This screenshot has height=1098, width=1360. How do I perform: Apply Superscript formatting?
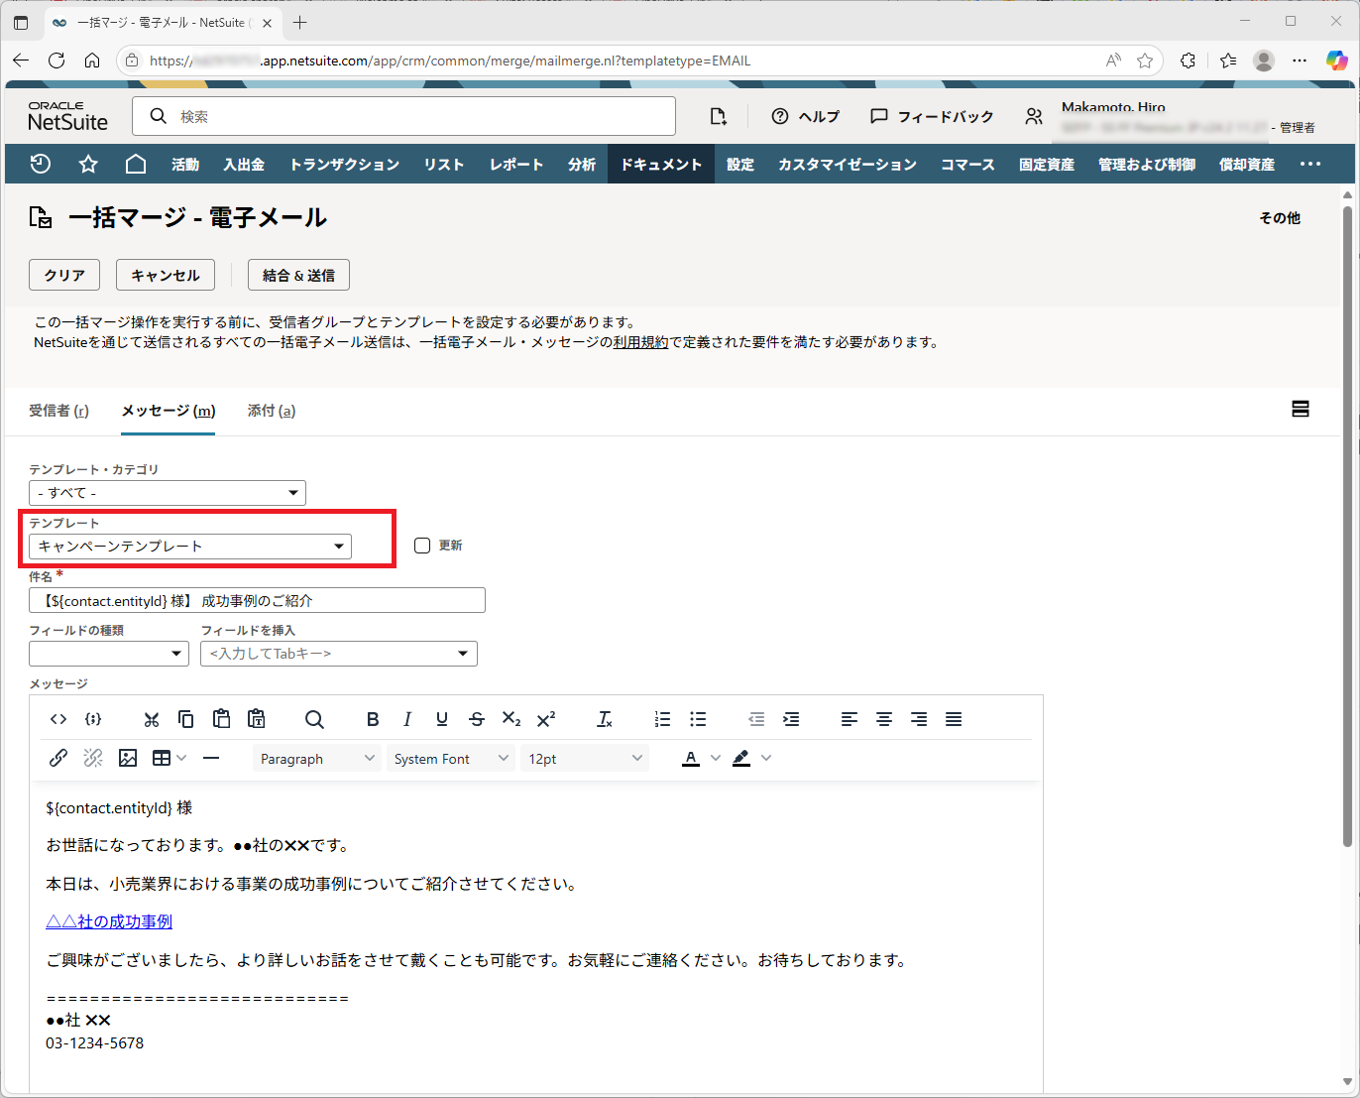546,719
